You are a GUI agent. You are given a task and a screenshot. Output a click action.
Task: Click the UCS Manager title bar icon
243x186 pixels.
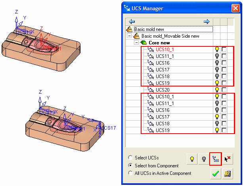click(127, 8)
